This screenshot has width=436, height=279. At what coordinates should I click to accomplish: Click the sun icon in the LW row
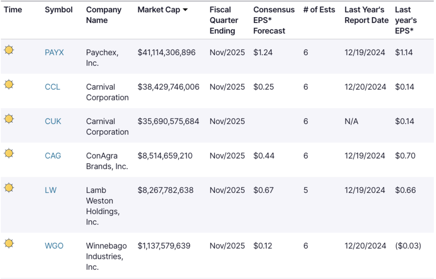point(9,188)
